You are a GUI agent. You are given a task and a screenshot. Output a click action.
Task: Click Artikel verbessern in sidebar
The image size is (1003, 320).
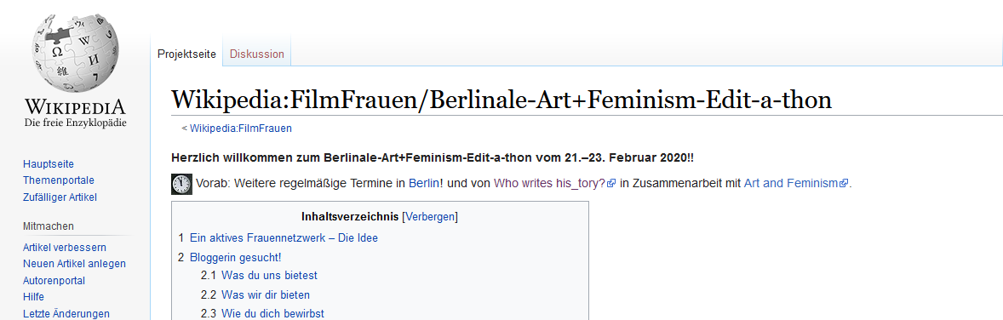[x=65, y=248]
